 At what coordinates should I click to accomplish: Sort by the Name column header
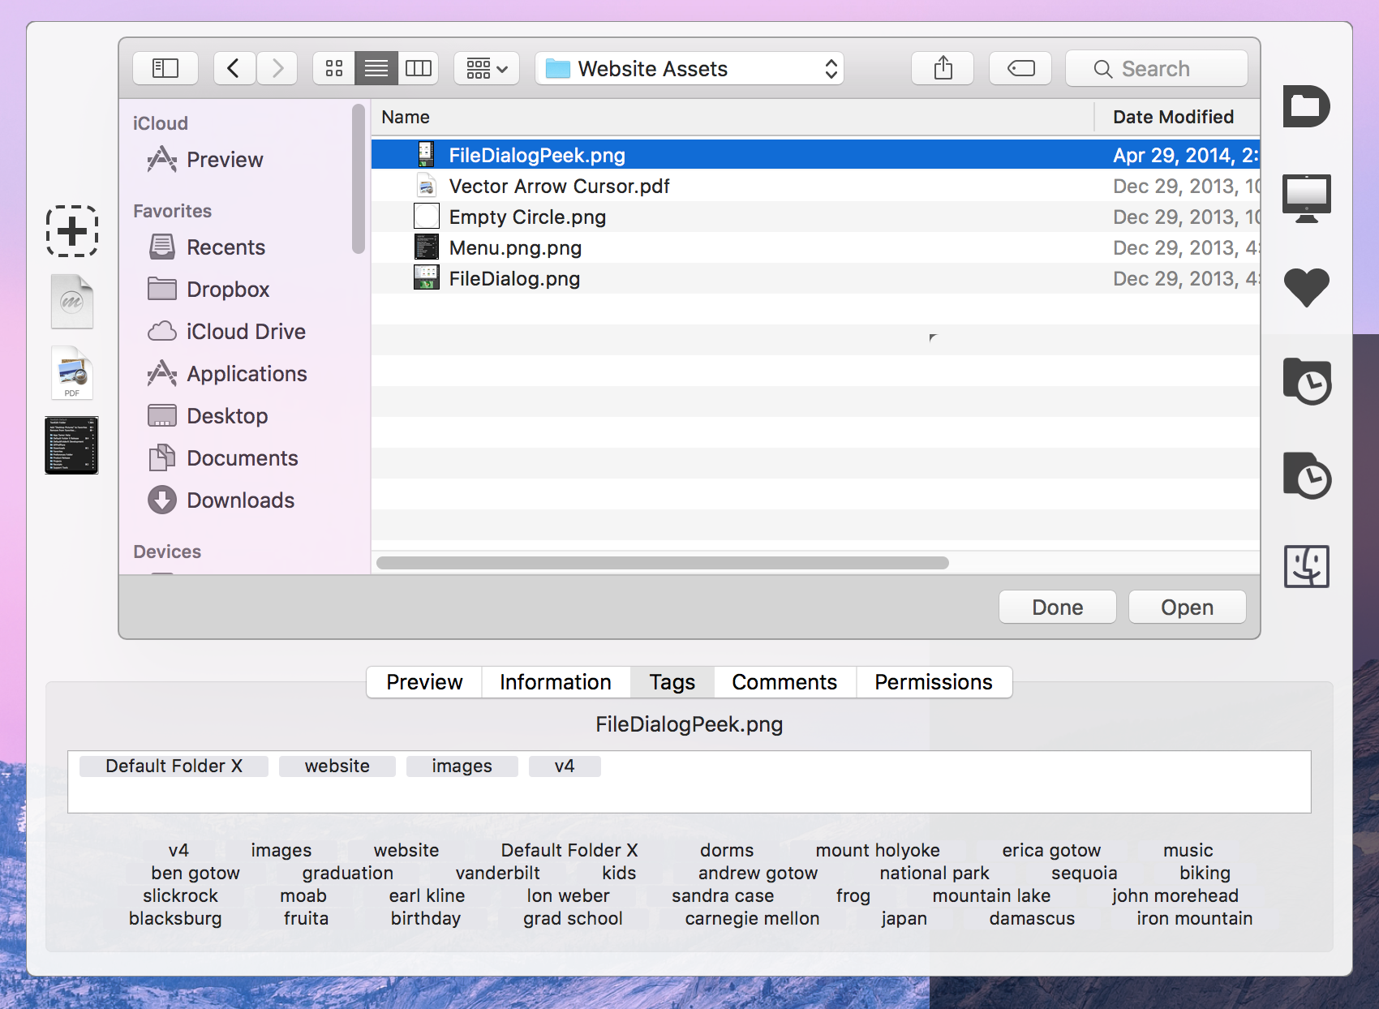coord(732,117)
